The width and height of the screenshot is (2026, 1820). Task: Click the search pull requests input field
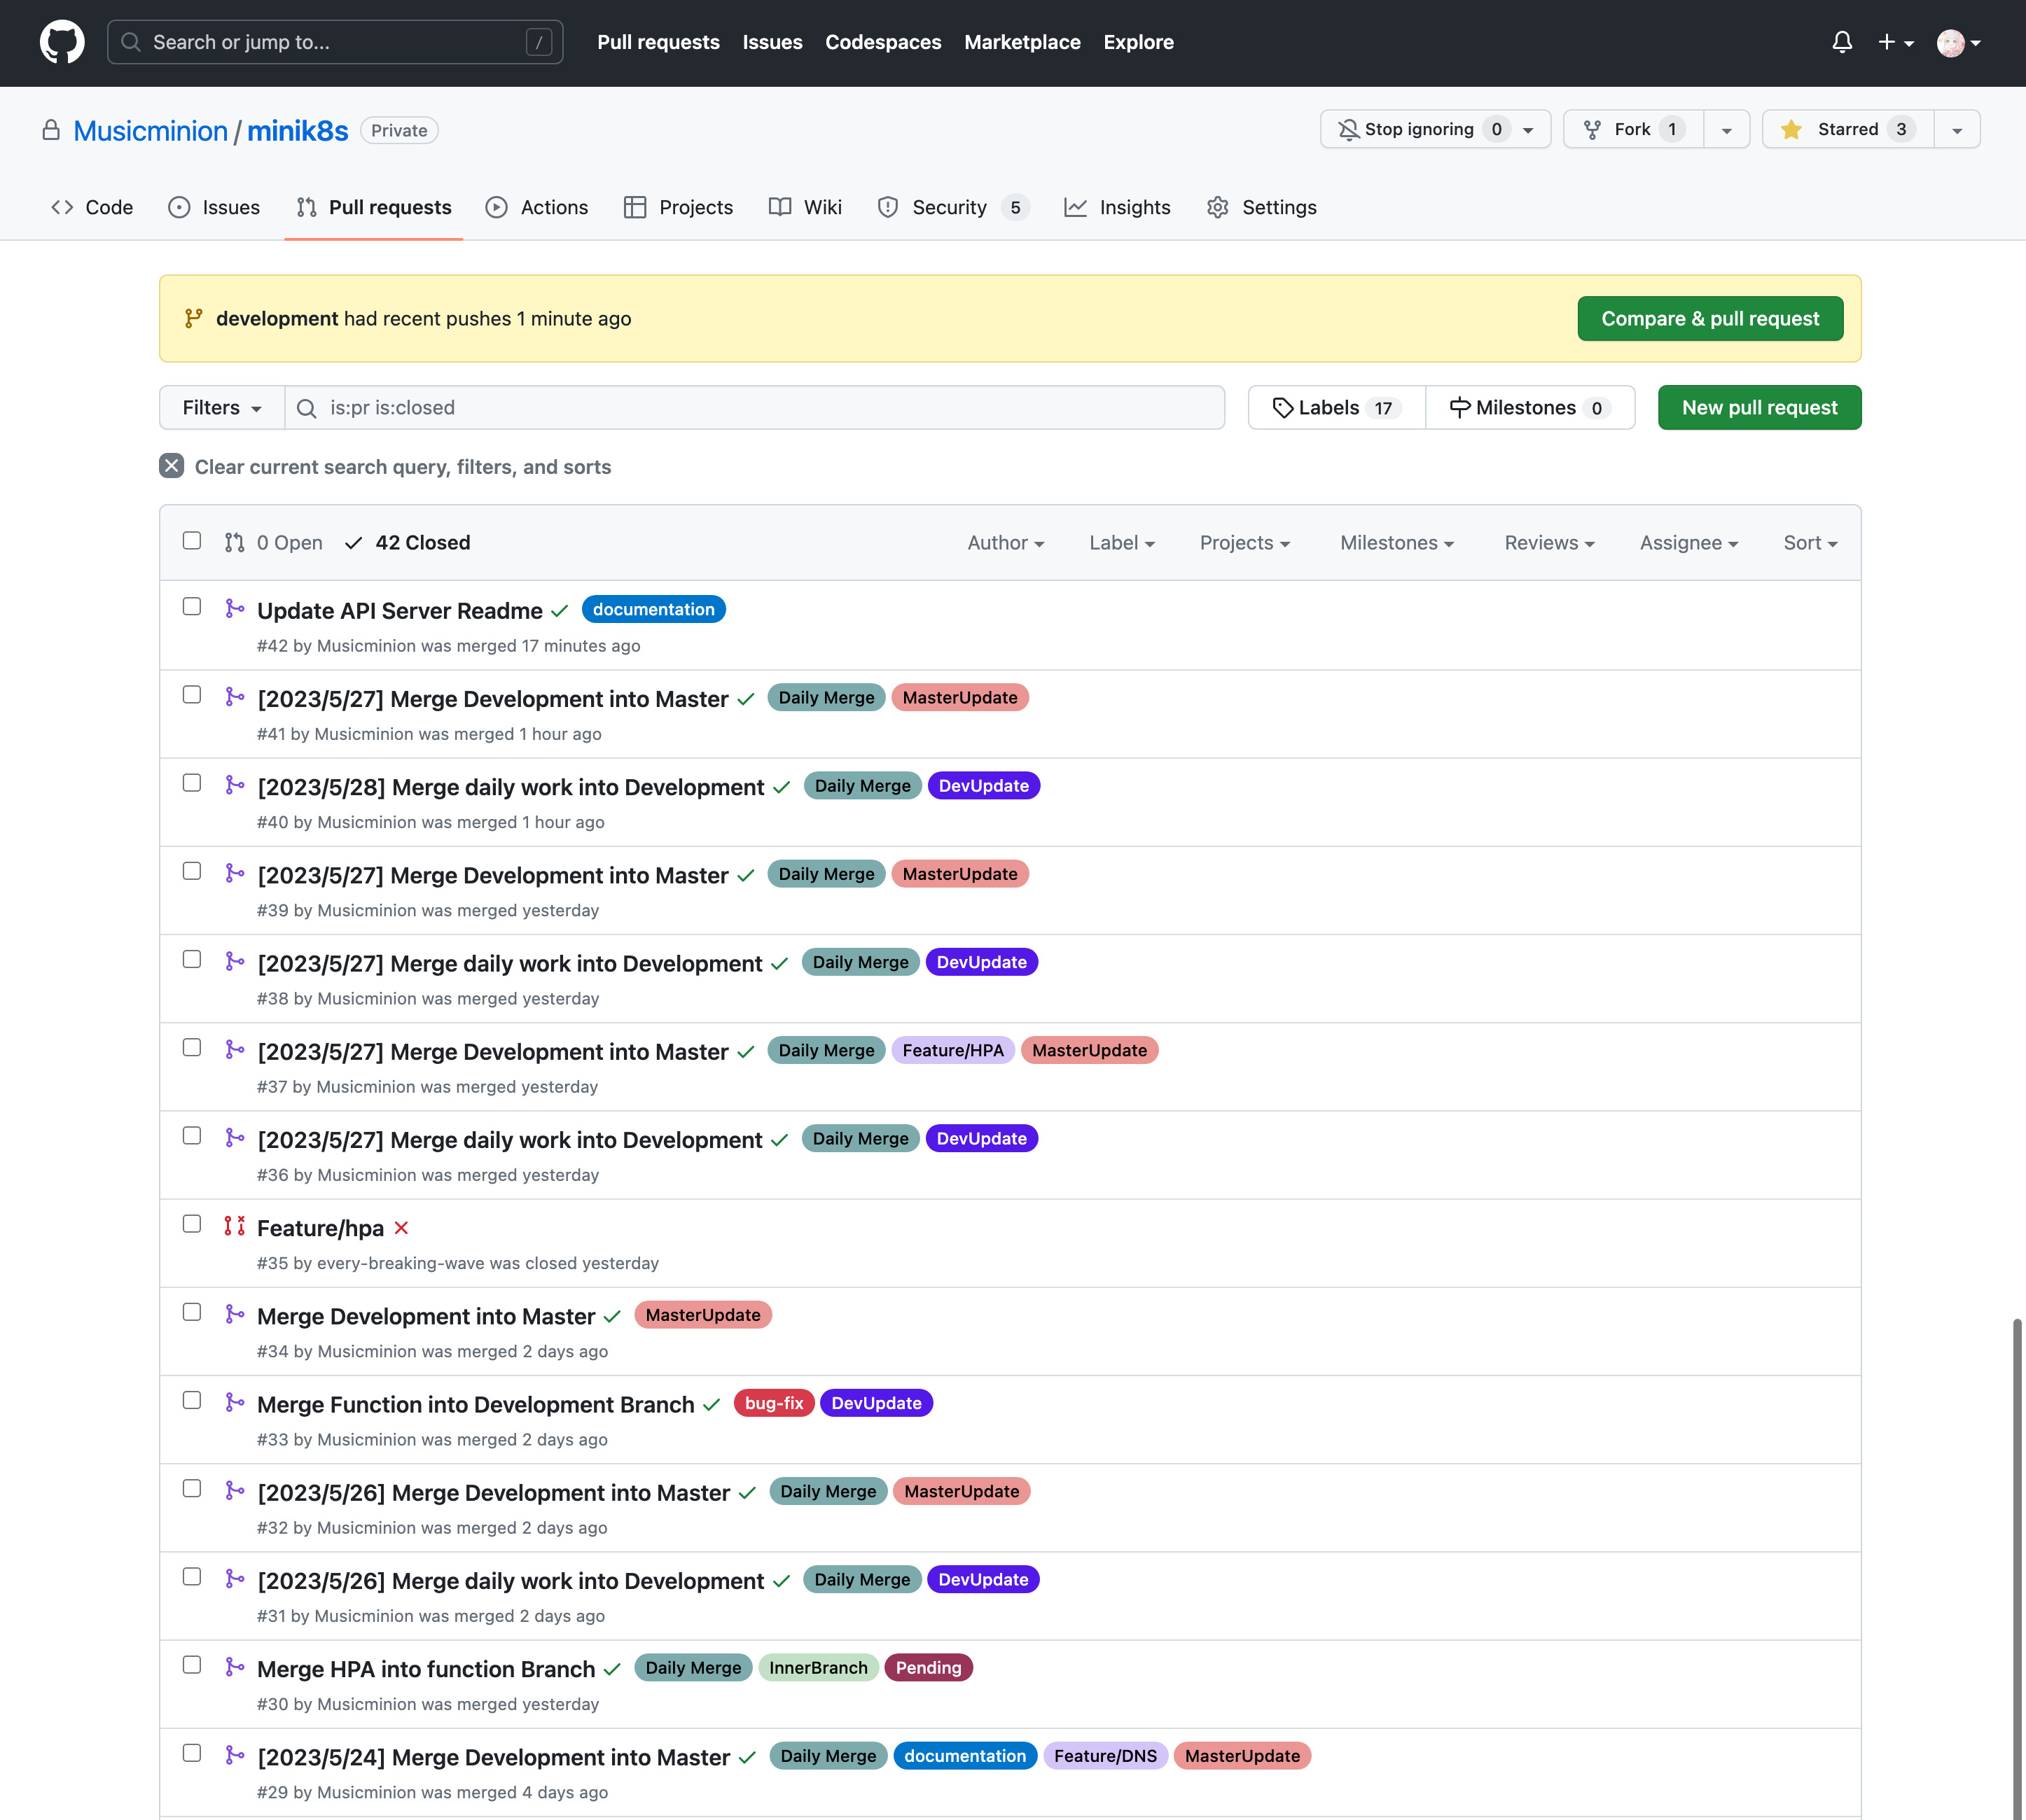point(754,406)
